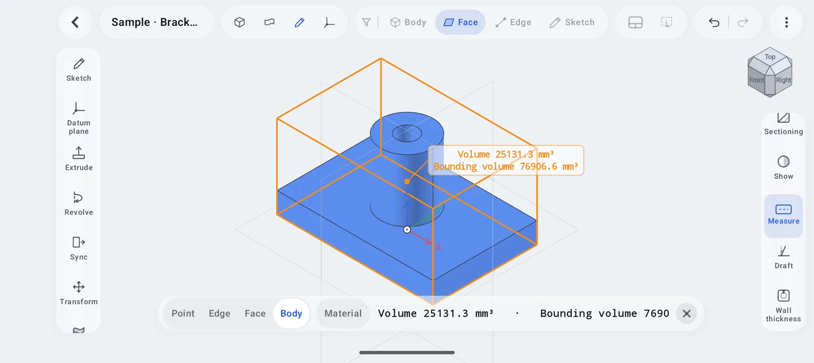The image size is (814, 363).
Task: Select the Revolve tool
Action: tap(79, 204)
